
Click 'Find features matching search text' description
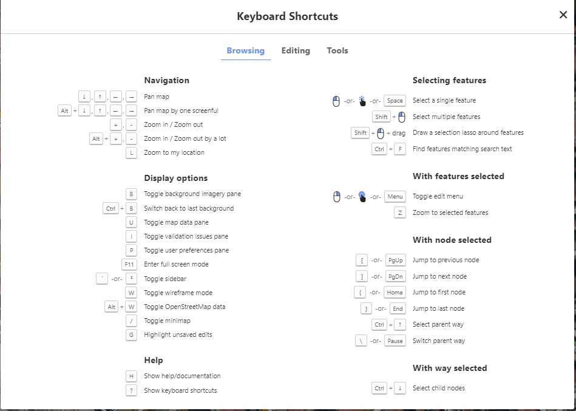pos(462,149)
